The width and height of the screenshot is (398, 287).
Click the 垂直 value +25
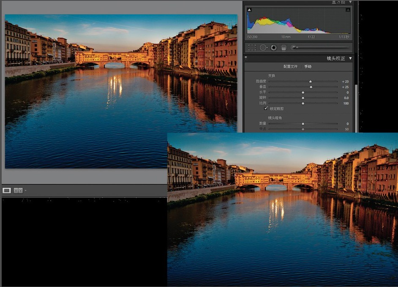coord(345,87)
